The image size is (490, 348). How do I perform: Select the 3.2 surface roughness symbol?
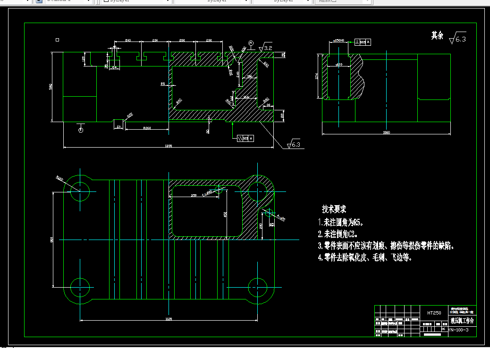pyautogui.click(x=265, y=47)
